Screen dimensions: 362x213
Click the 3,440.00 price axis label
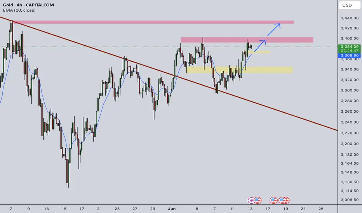(350, 18)
